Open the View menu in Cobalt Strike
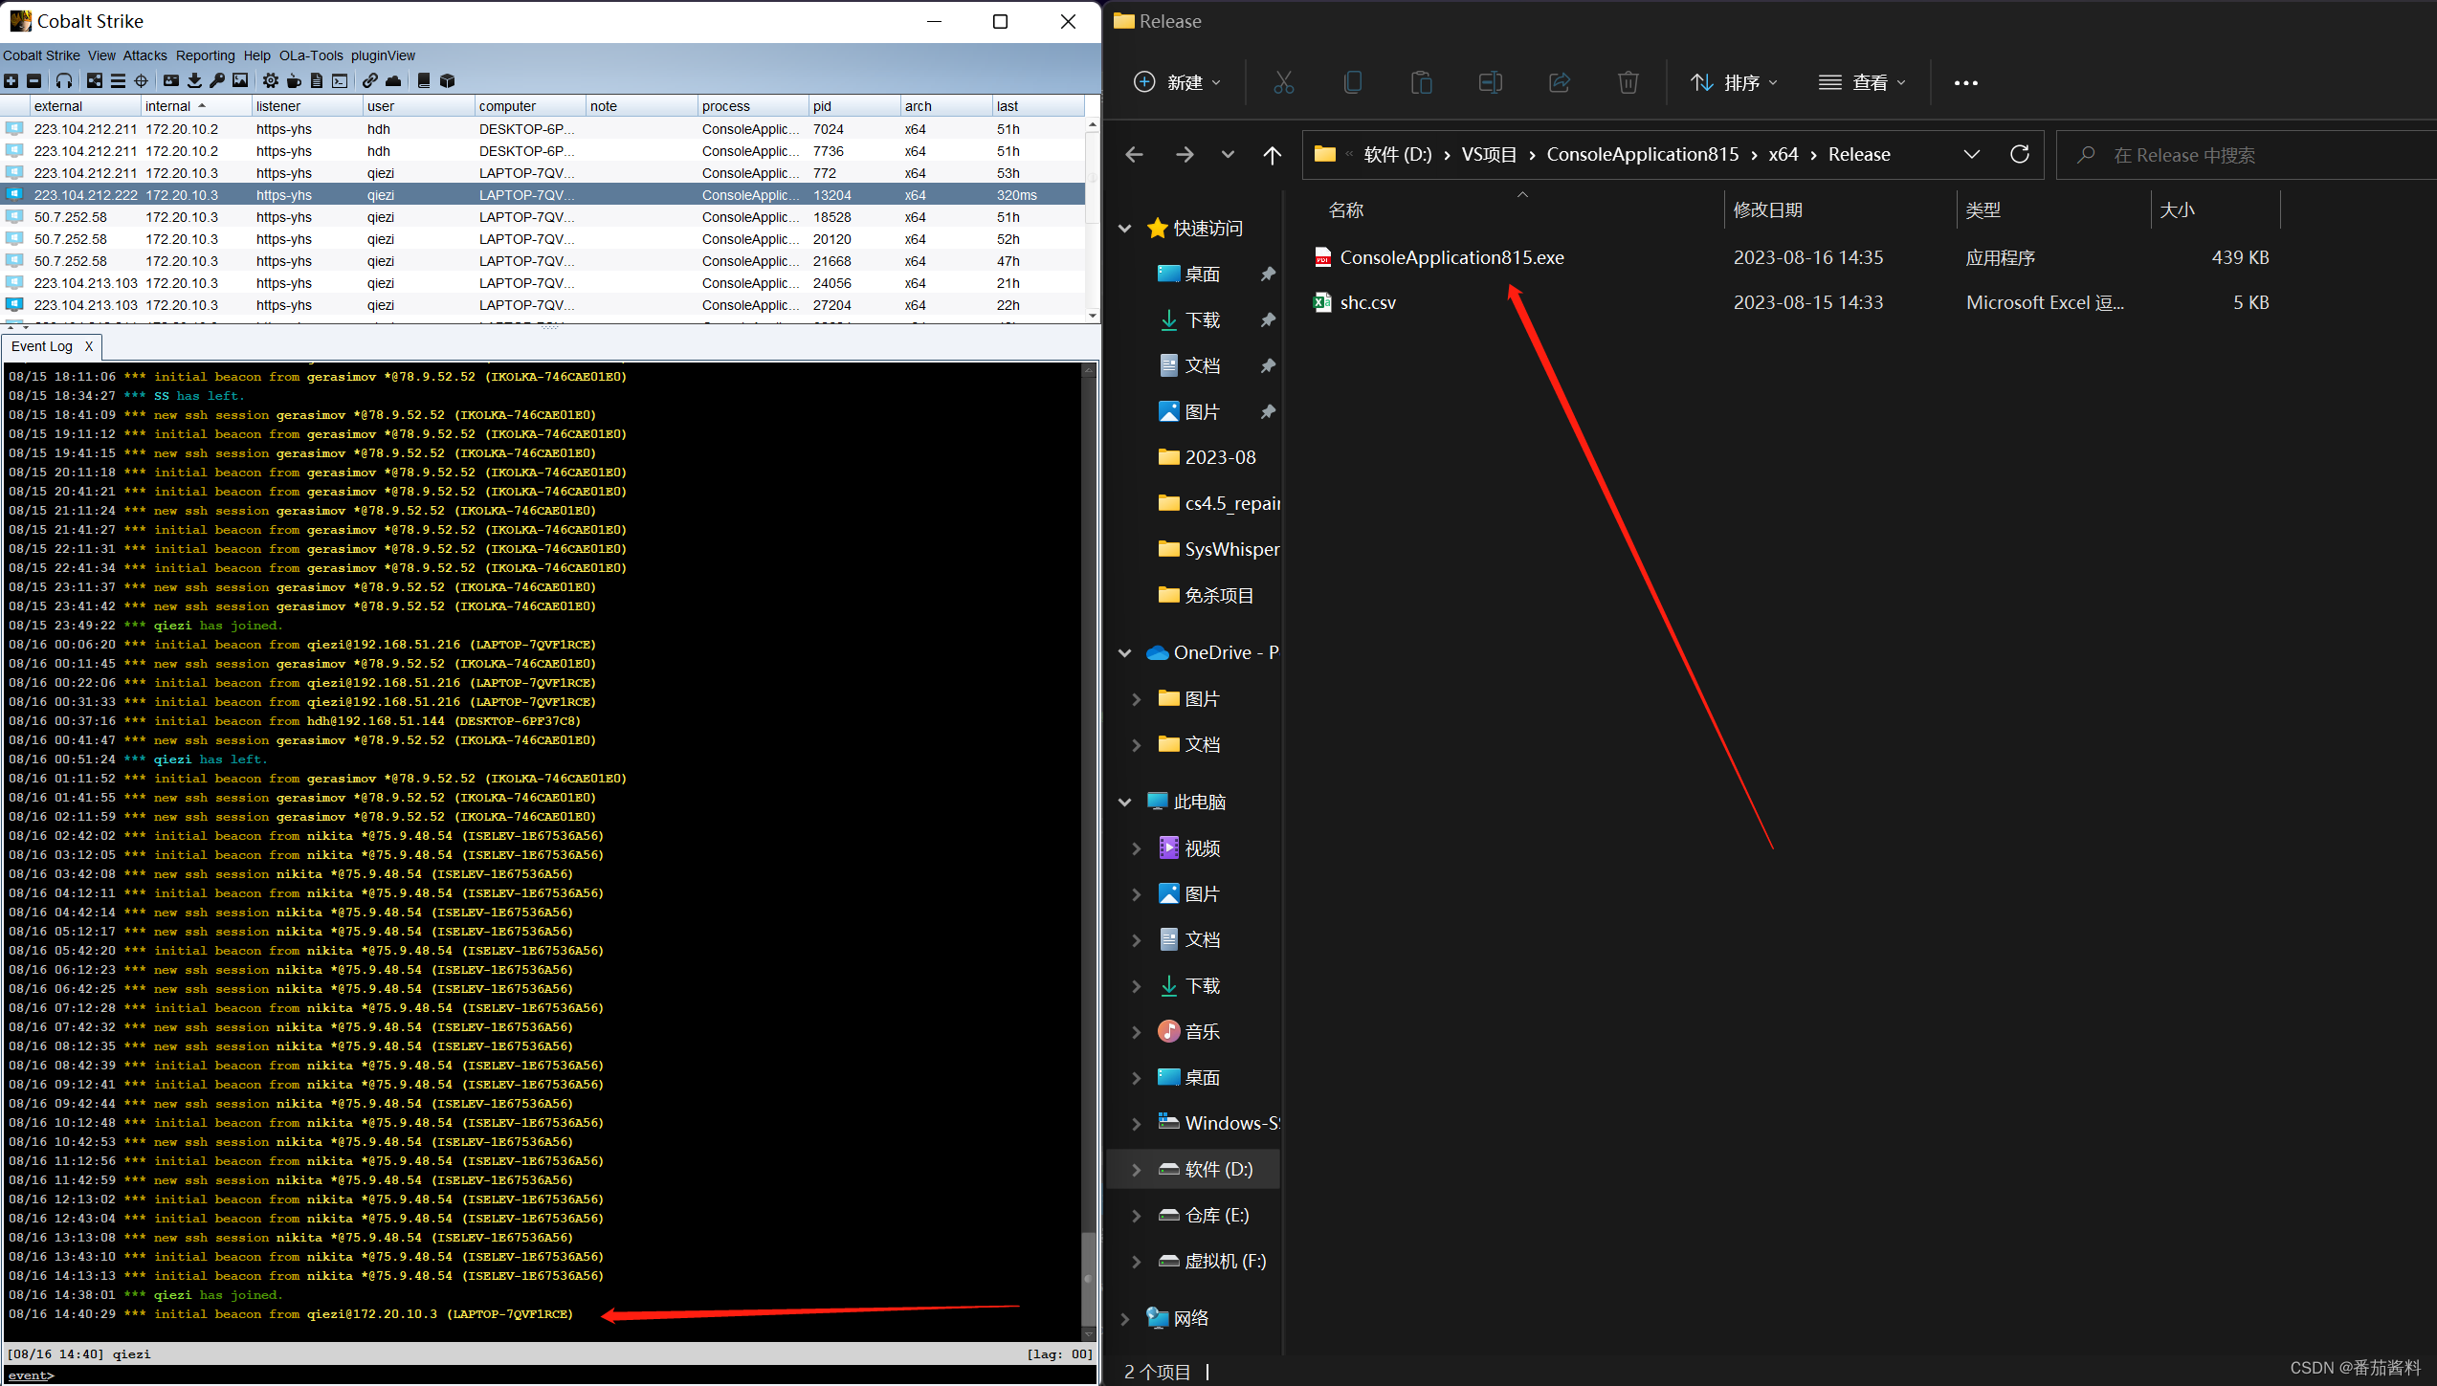 pos(101,55)
